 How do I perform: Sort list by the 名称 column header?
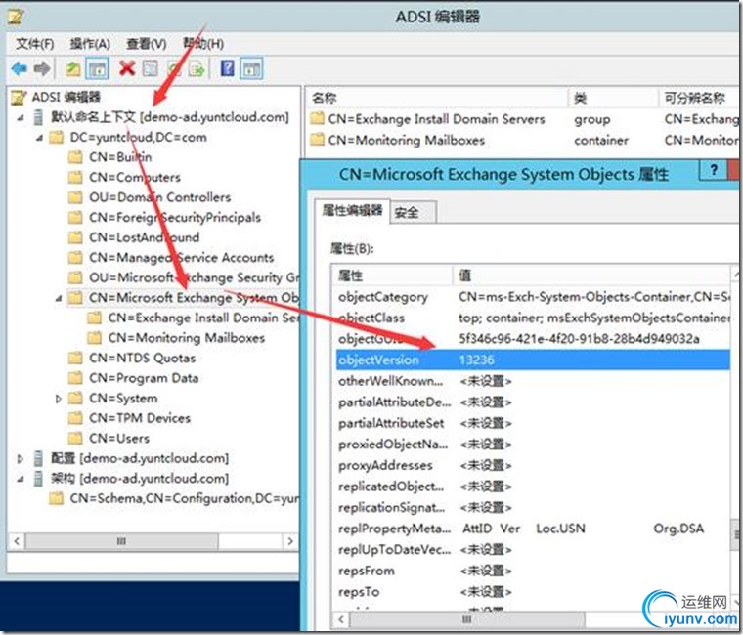point(436,98)
